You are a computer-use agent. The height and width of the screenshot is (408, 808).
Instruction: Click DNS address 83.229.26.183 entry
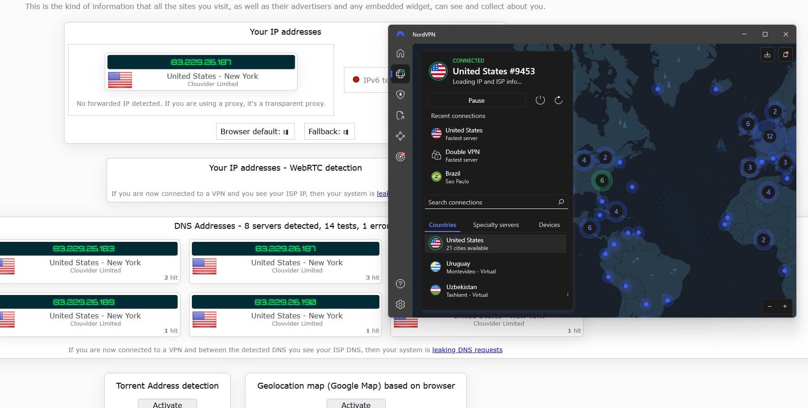(89, 249)
